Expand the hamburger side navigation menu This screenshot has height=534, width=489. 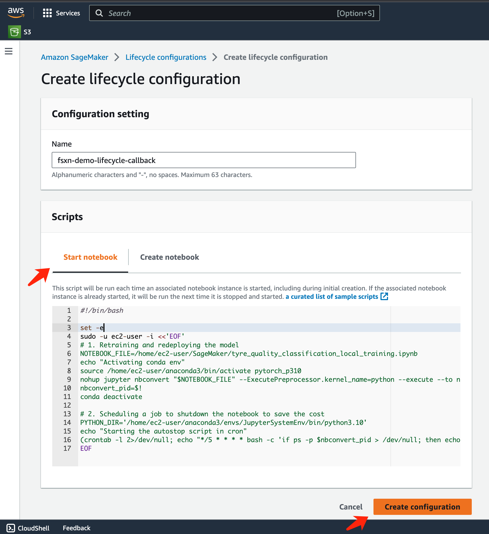(x=9, y=51)
